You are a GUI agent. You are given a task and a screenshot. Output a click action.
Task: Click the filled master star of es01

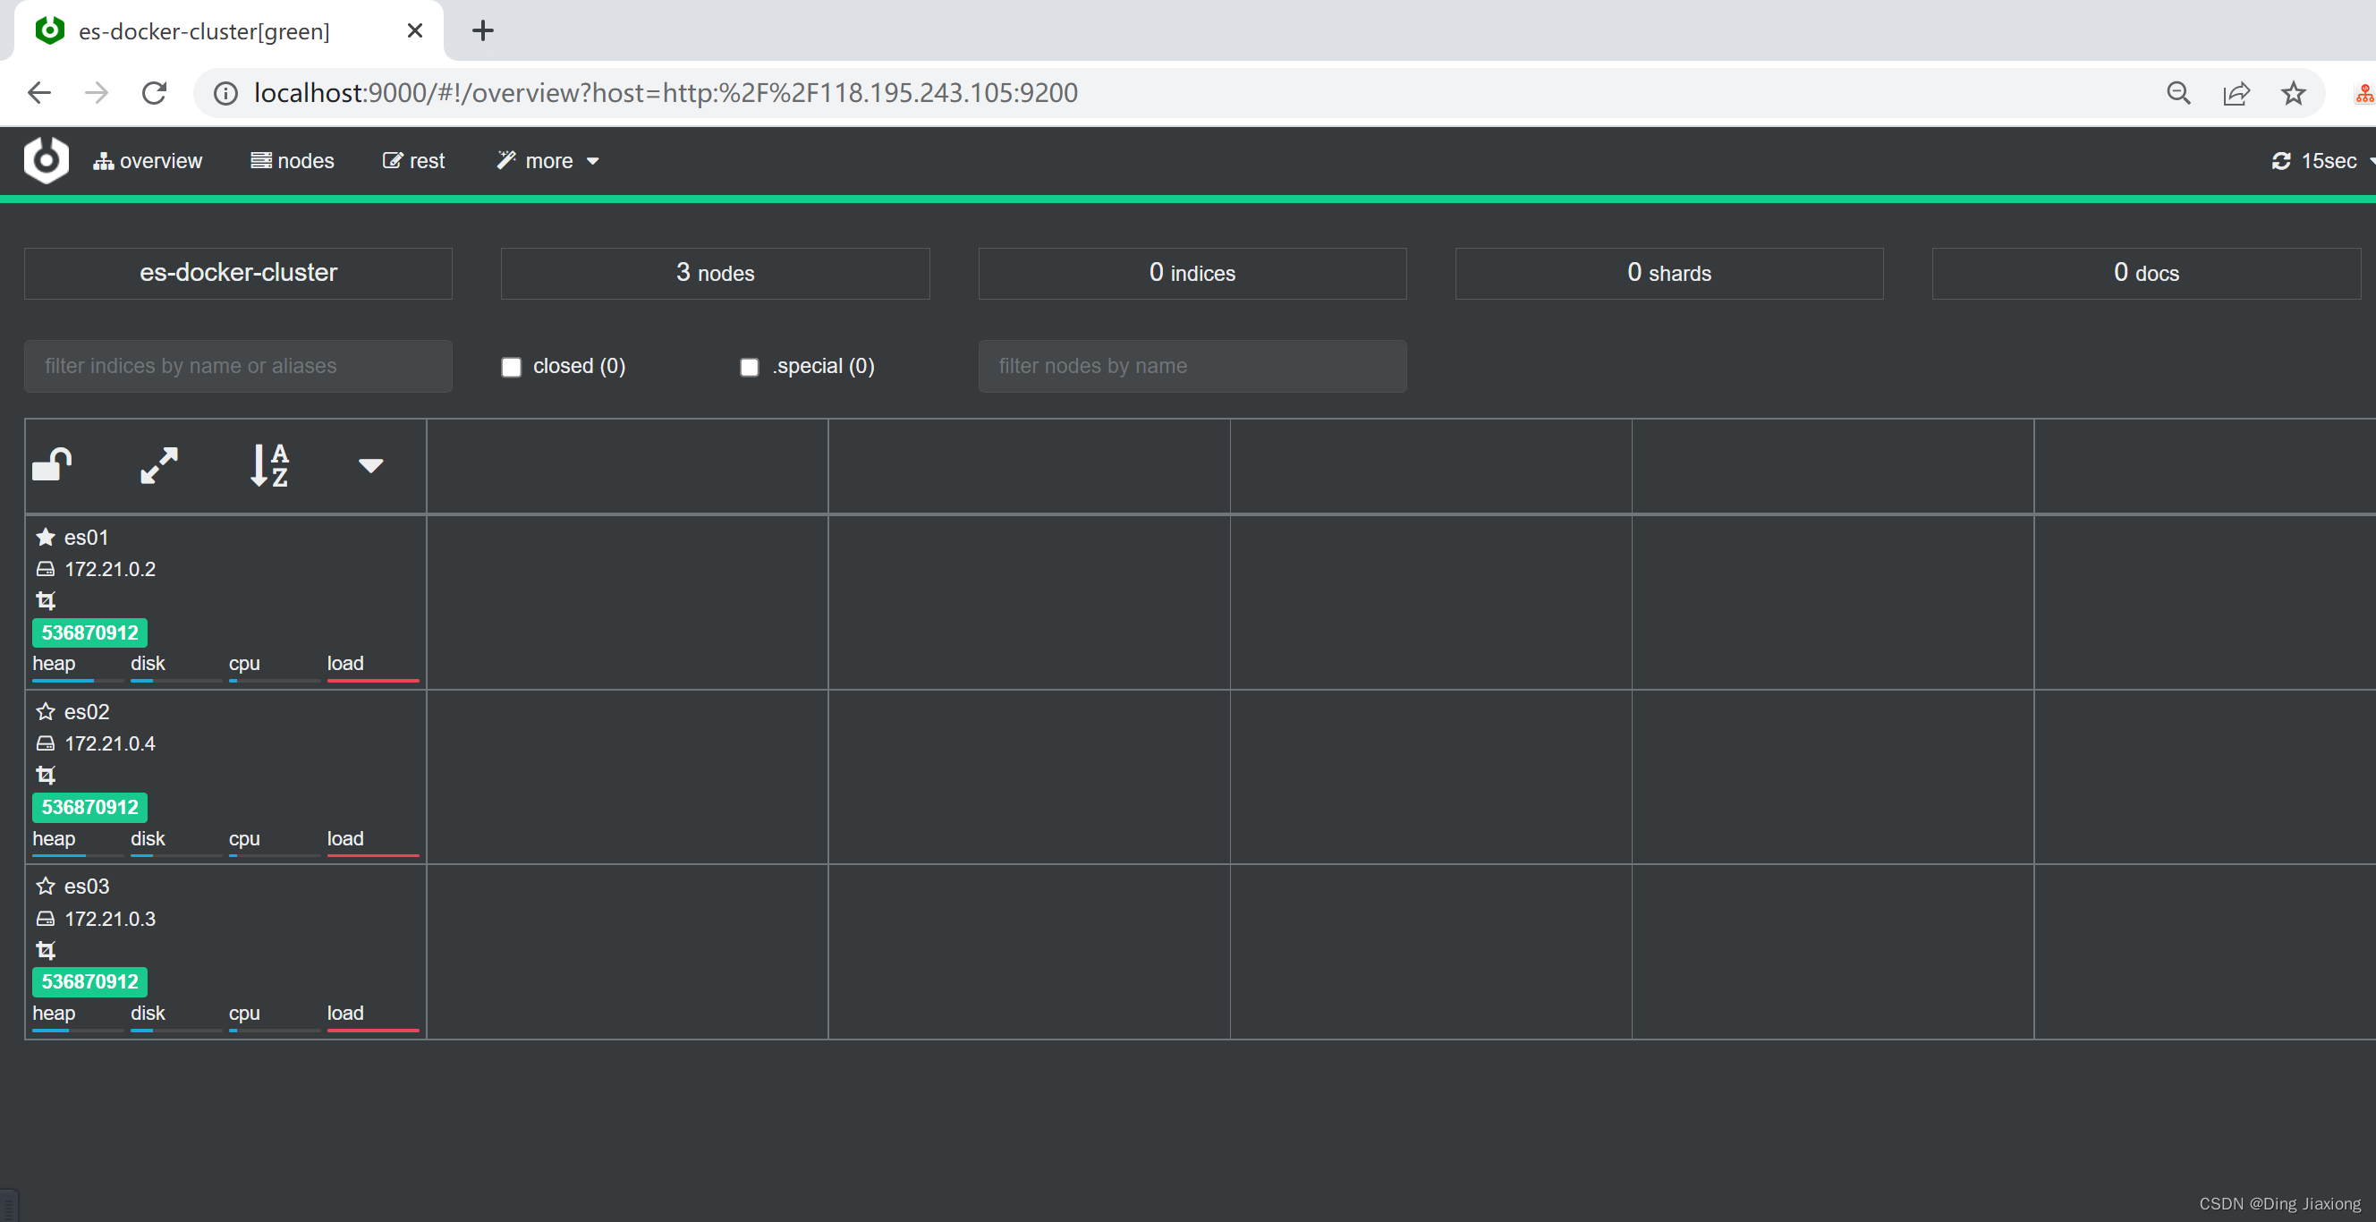tap(46, 537)
